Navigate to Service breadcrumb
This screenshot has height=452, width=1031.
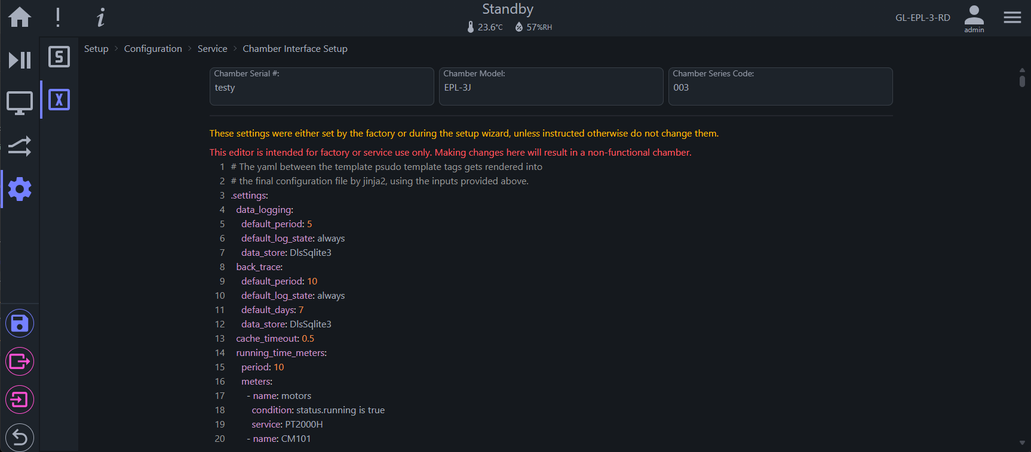(212, 49)
